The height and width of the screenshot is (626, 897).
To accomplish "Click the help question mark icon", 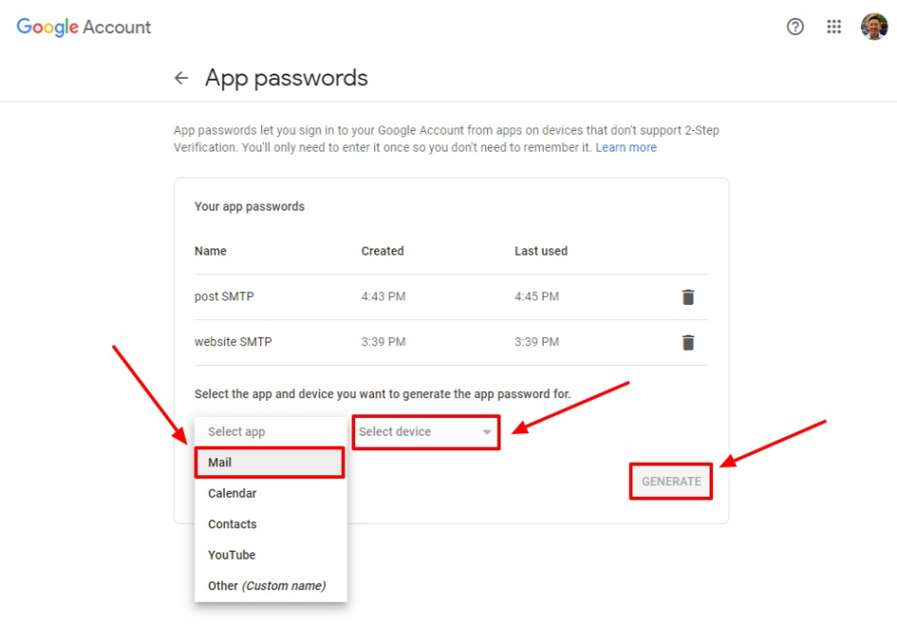I will tap(795, 26).
